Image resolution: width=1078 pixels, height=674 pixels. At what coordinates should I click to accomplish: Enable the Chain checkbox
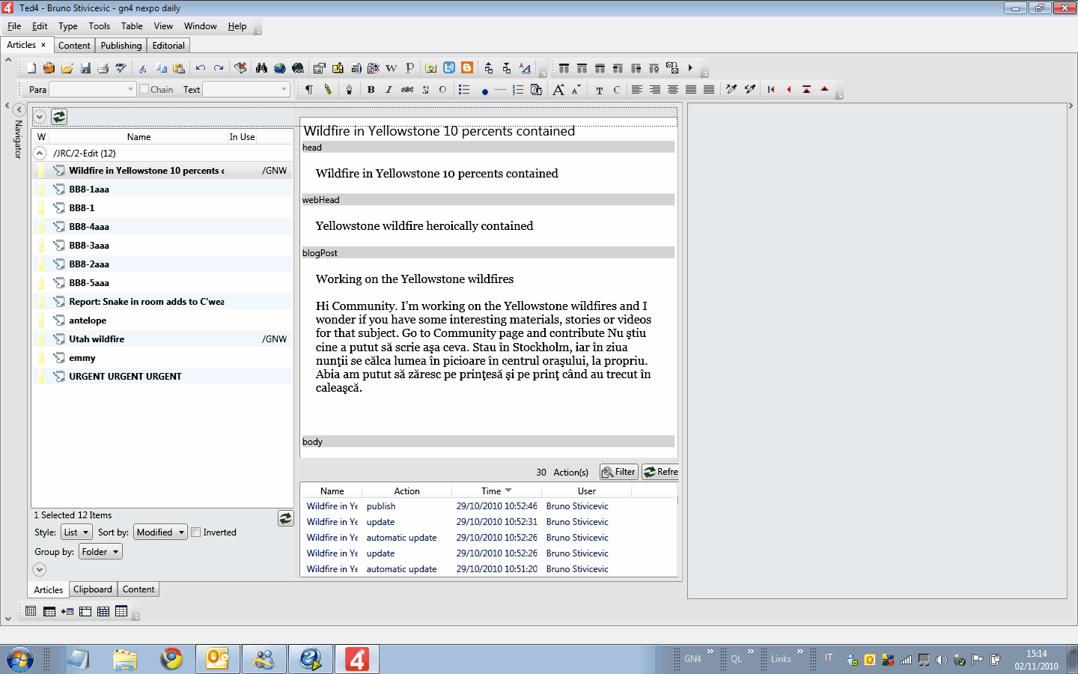[x=144, y=89]
